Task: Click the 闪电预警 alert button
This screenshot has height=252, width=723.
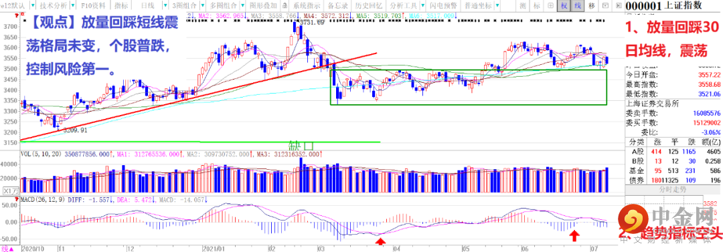Action: [443, 5]
